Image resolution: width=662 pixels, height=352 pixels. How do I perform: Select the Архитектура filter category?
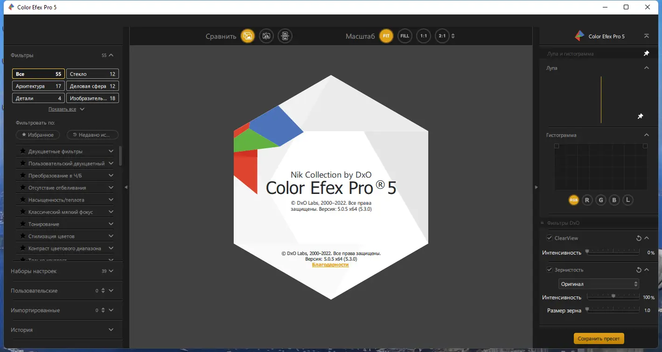tap(38, 86)
